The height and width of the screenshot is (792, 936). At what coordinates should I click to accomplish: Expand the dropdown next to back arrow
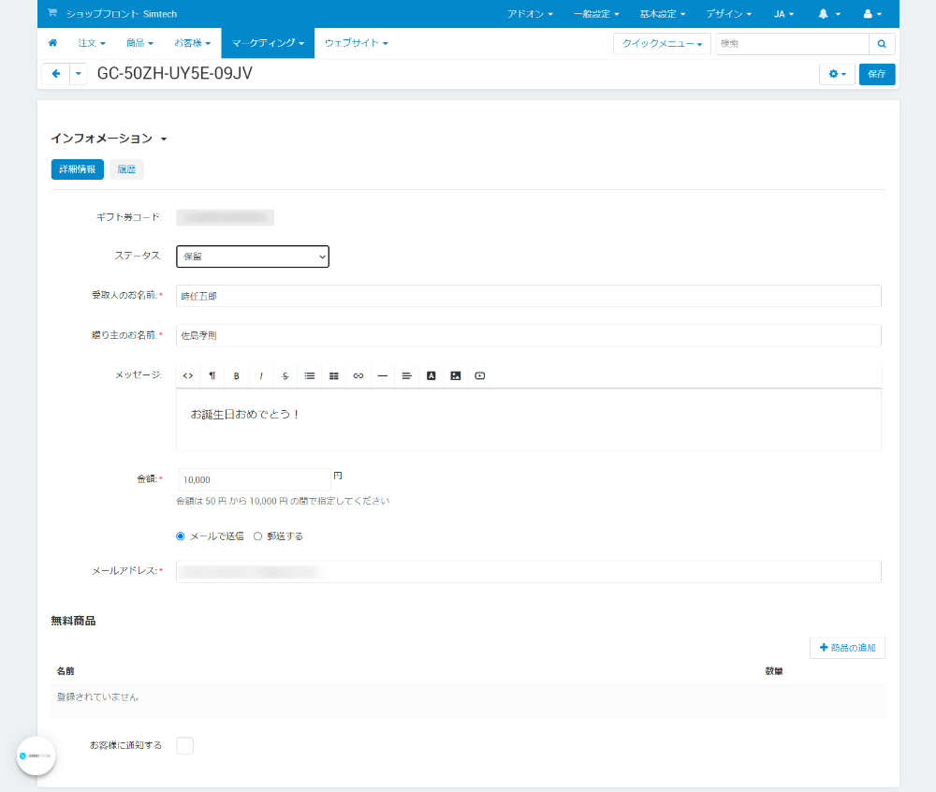point(79,74)
